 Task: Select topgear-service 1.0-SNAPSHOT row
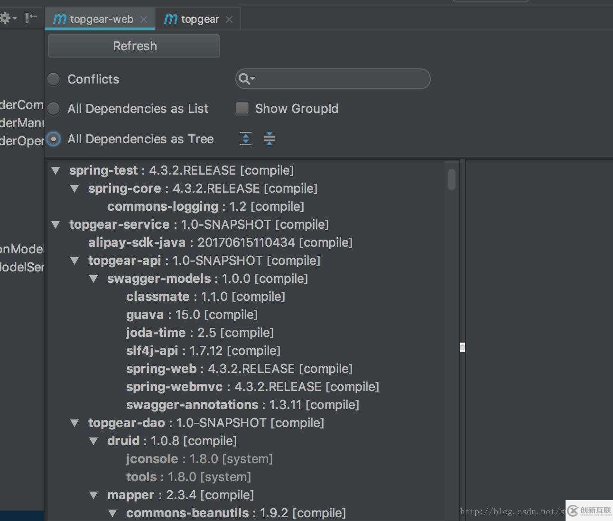199,224
